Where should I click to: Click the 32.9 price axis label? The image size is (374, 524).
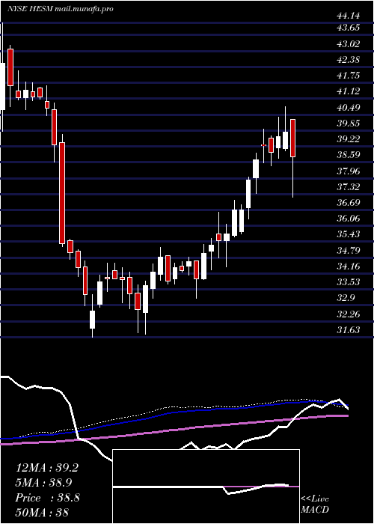point(346,298)
